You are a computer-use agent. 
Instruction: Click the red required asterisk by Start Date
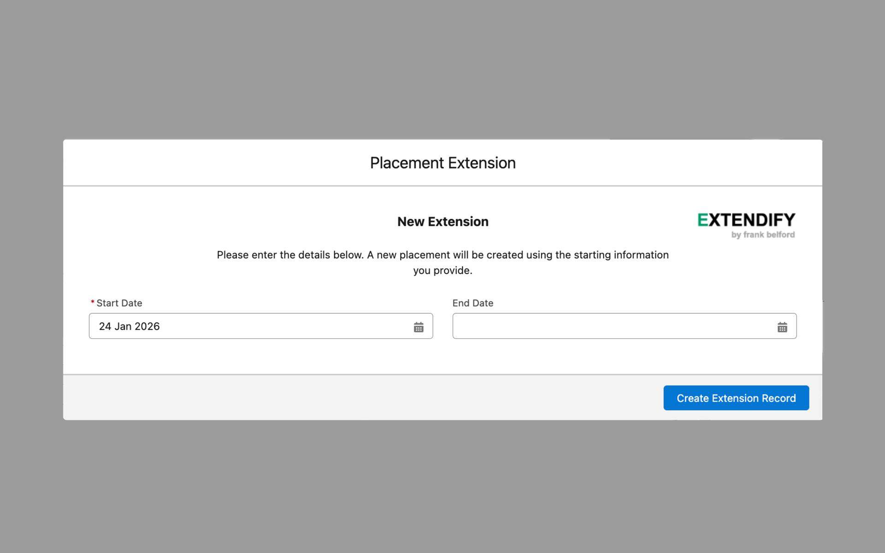pos(93,302)
